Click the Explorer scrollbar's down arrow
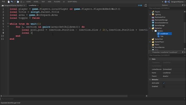 point(185,49)
